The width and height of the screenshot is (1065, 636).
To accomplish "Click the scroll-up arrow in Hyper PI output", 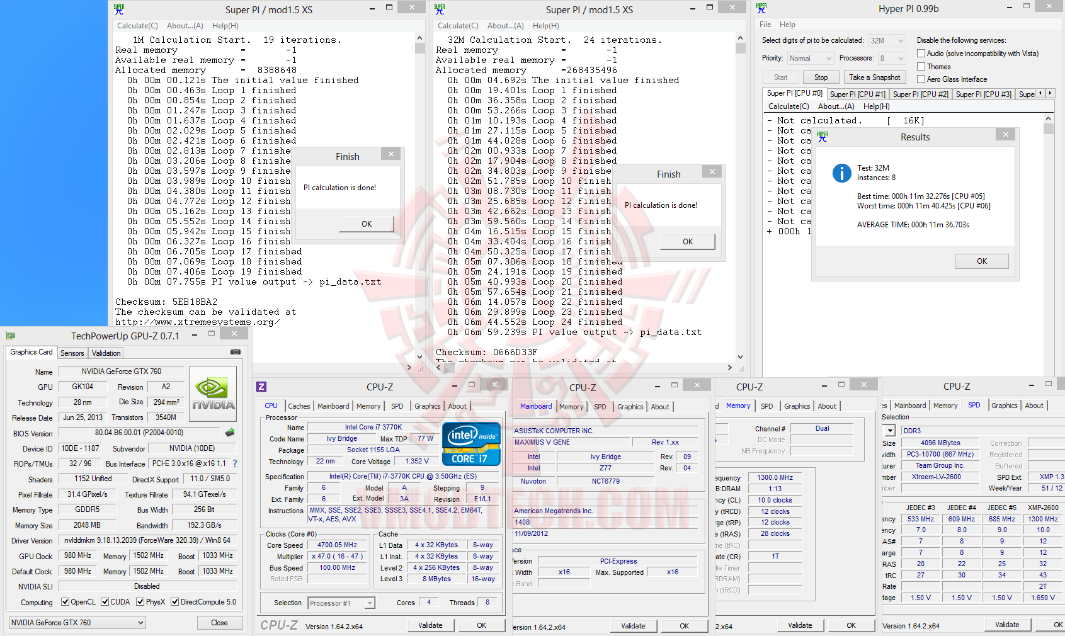I will [x=1048, y=118].
